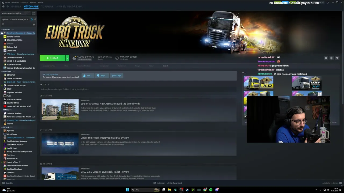This screenshot has width=344, height=193.
Task: Open Under the Hood news thumbnail
Action: click(x=60, y=144)
